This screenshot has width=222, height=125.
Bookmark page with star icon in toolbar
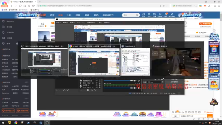33,6
